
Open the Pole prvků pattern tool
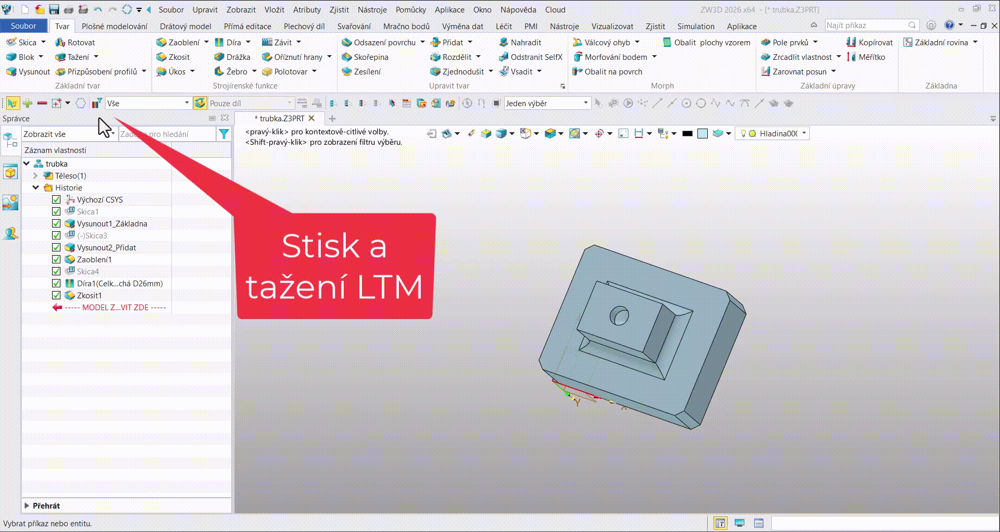coord(785,42)
